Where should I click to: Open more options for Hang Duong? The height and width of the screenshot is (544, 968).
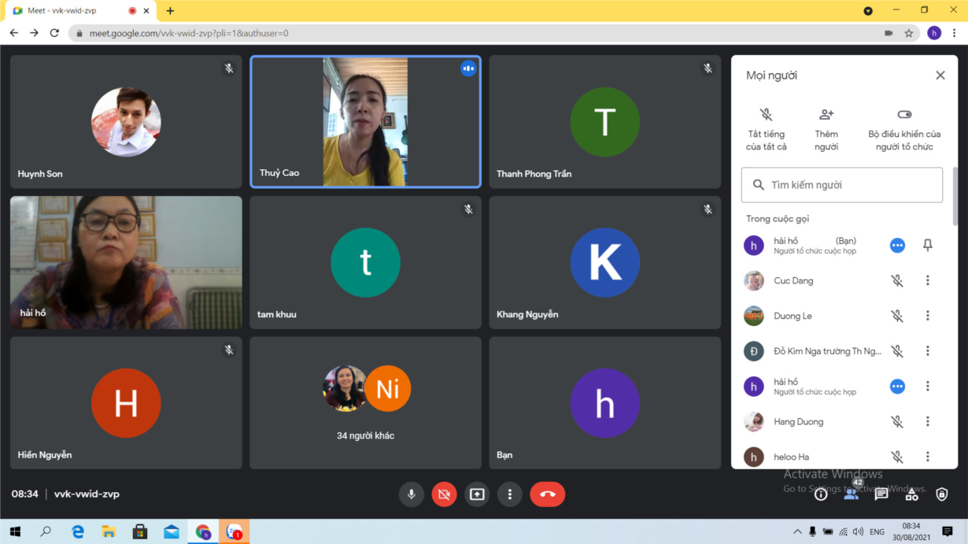click(928, 422)
